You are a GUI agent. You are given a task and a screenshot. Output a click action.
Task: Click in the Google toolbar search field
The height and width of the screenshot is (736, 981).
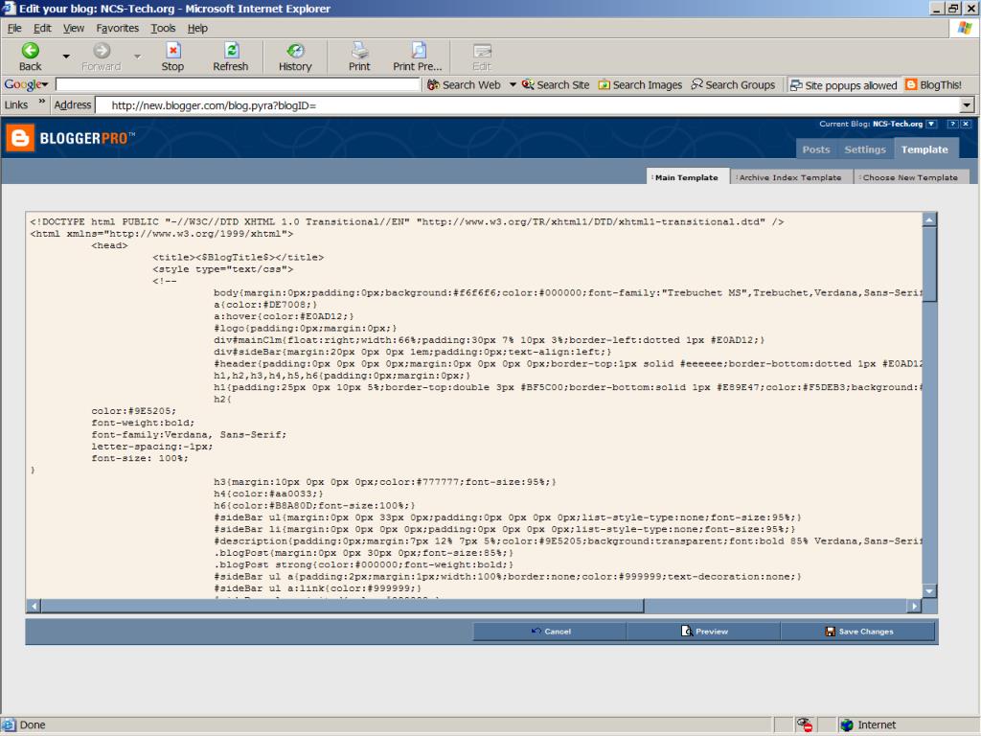coord(238,84)
